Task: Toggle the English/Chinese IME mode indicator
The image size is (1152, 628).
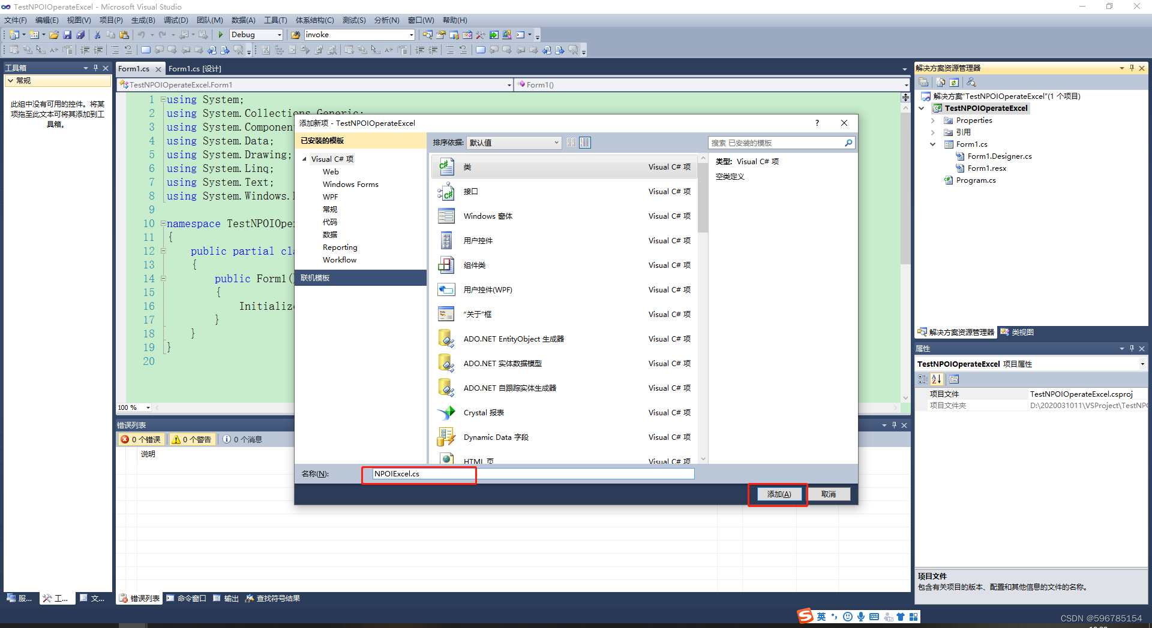Action: (821, 617)
